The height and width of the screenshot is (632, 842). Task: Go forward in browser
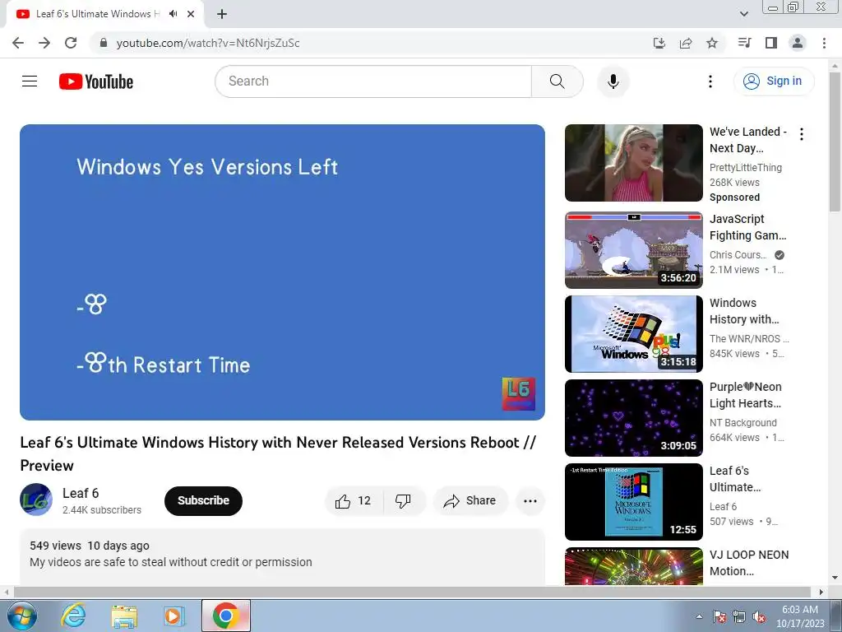[x=44, y=43]
